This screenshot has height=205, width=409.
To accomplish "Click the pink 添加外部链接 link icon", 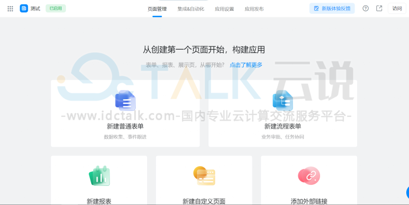I will click(309, 176).
